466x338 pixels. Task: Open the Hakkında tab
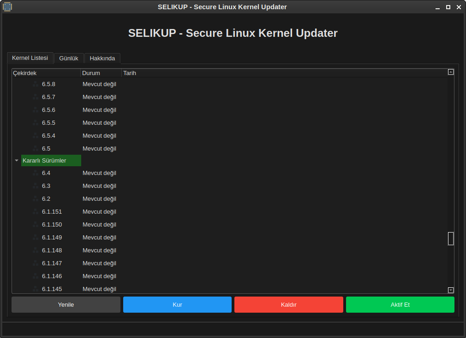point(102,58)
